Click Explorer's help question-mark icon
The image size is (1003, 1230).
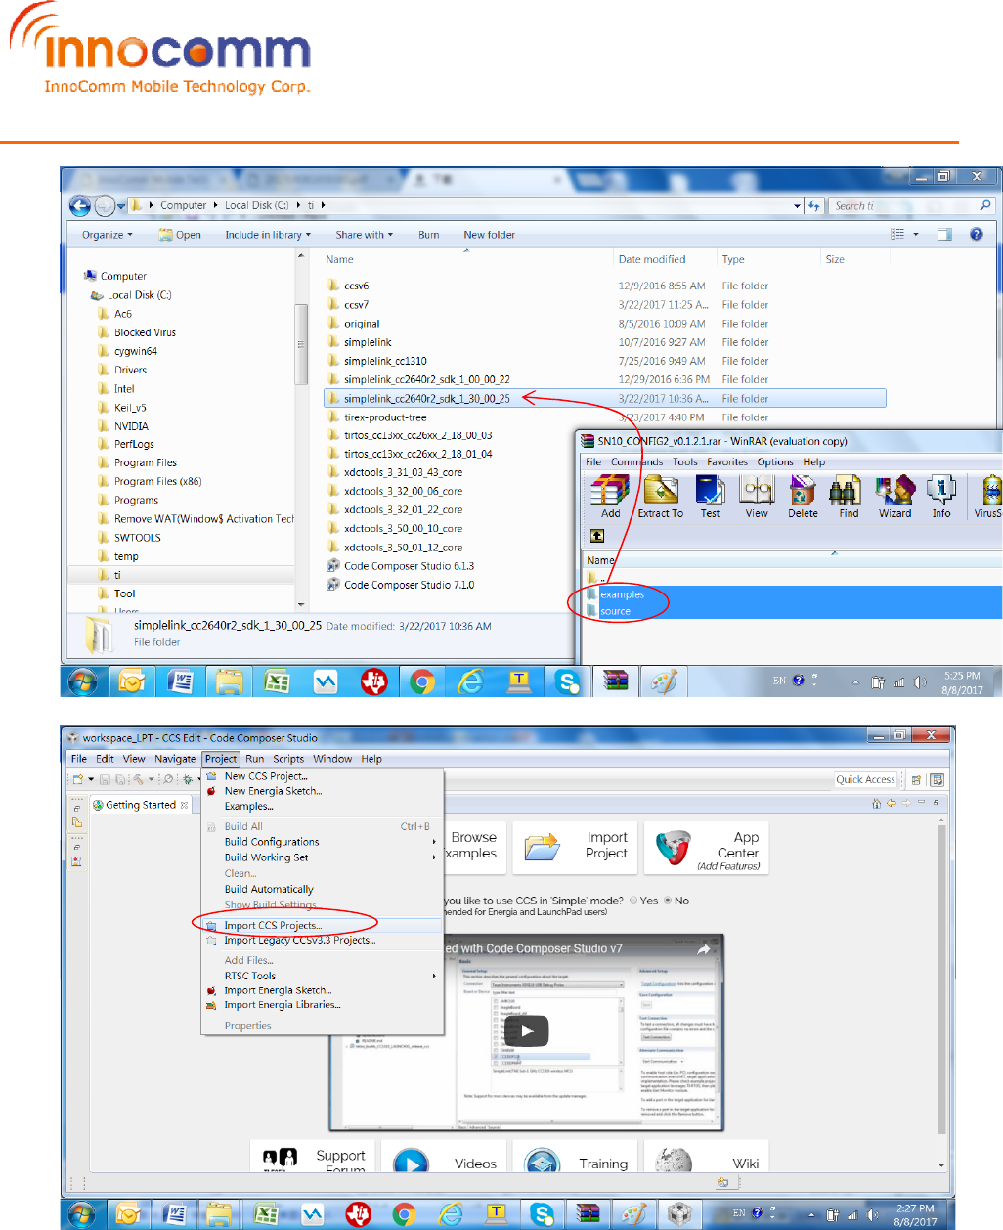(976, 235)
